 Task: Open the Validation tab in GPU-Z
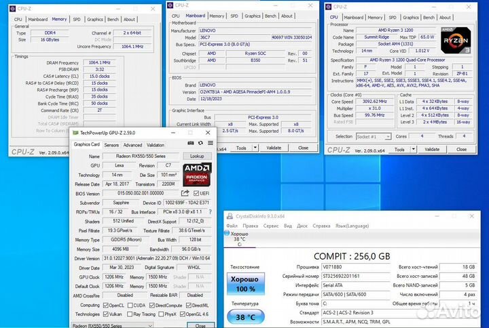click(x=156, y=145)
